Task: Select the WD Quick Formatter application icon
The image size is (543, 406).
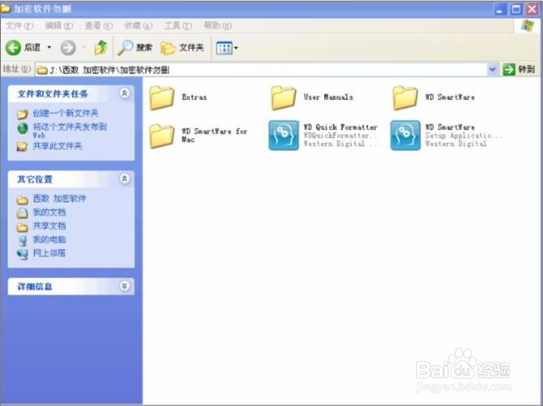Action: (x=283, y=135)
